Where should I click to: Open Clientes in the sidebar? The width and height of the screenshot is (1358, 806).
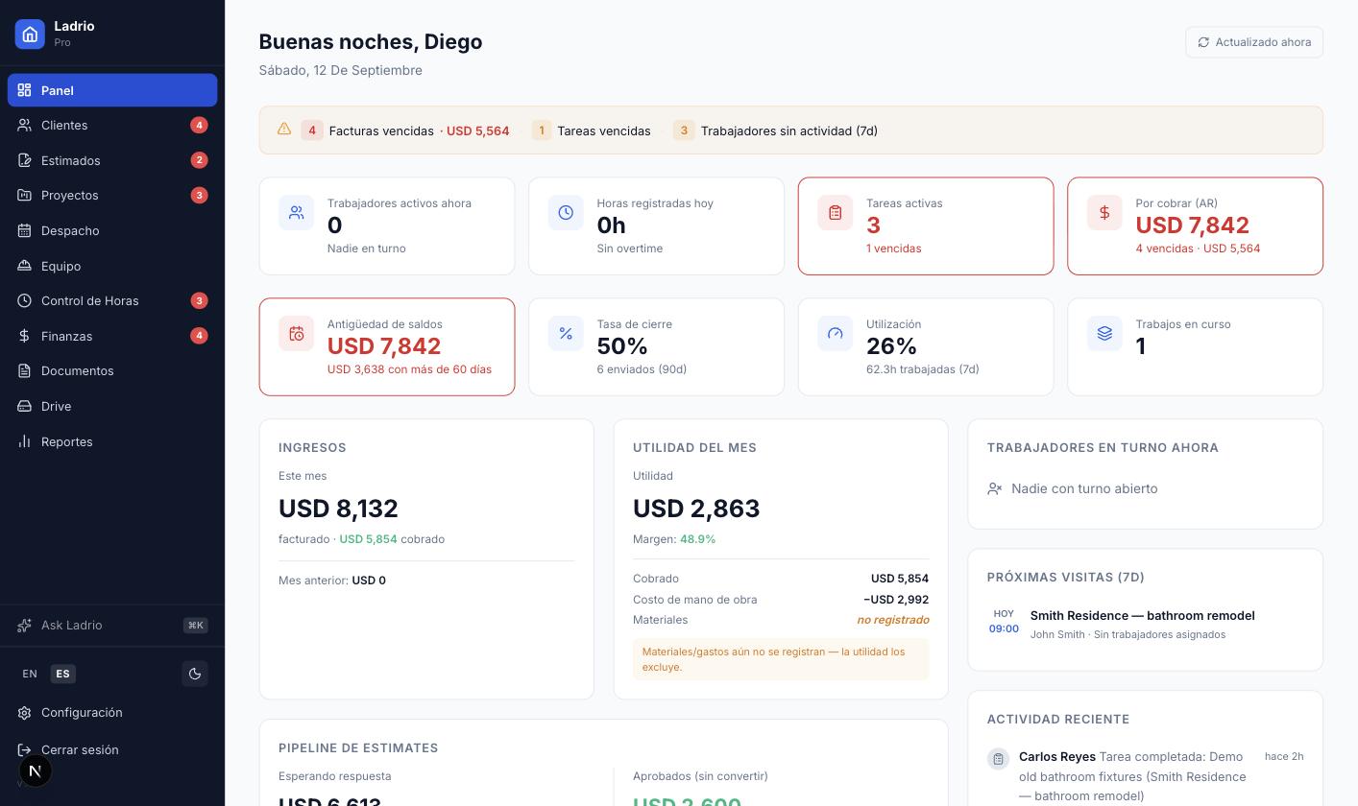[112, 125]
